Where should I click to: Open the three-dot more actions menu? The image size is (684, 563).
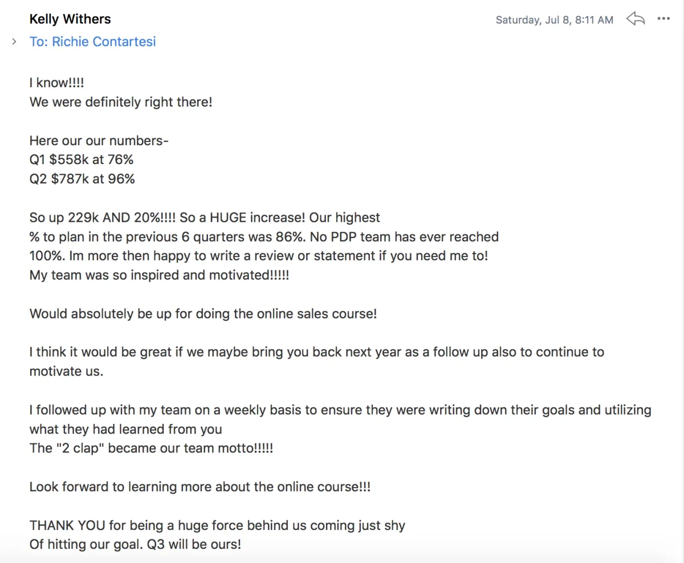click(663, 19)
